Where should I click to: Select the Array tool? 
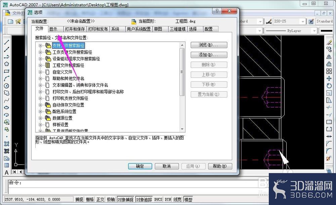pyautogui.click(x=329, y=71)
